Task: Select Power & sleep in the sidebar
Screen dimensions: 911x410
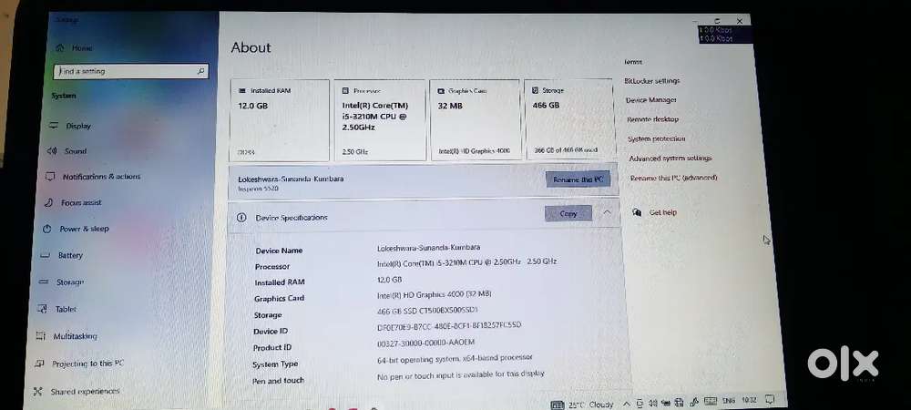Action: tap(84, 229)
